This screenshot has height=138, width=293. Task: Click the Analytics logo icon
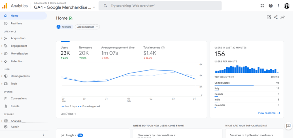5,6
